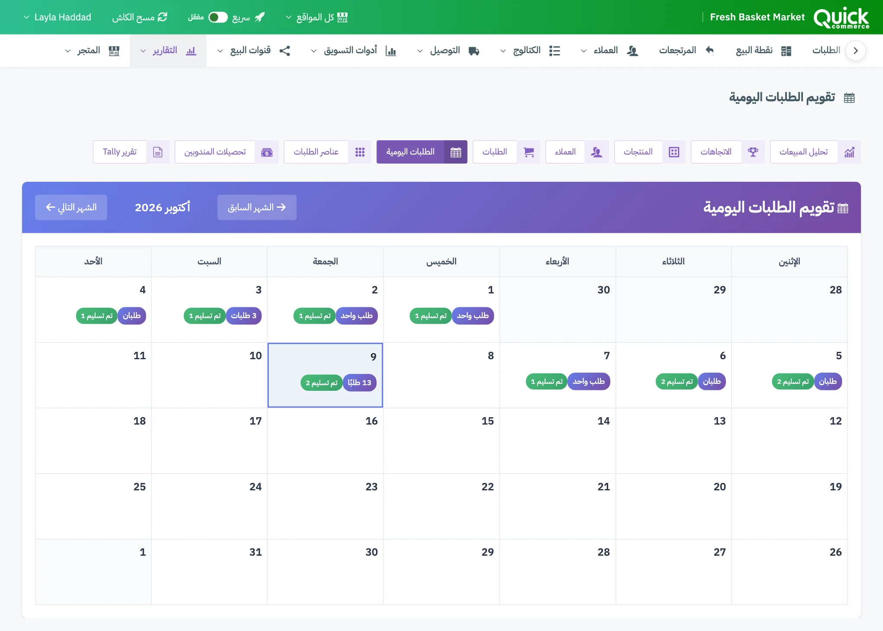Click the delivery truck icon beside التوصيل

474,51
